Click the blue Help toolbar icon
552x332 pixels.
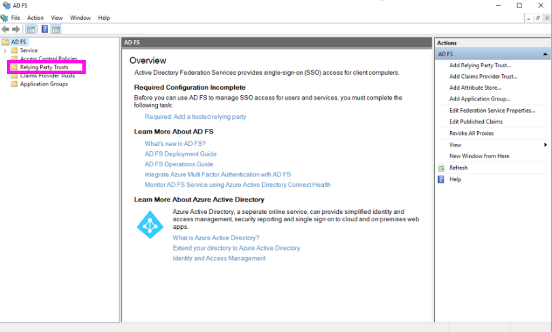pyautogui.click(x=44, y=29)
